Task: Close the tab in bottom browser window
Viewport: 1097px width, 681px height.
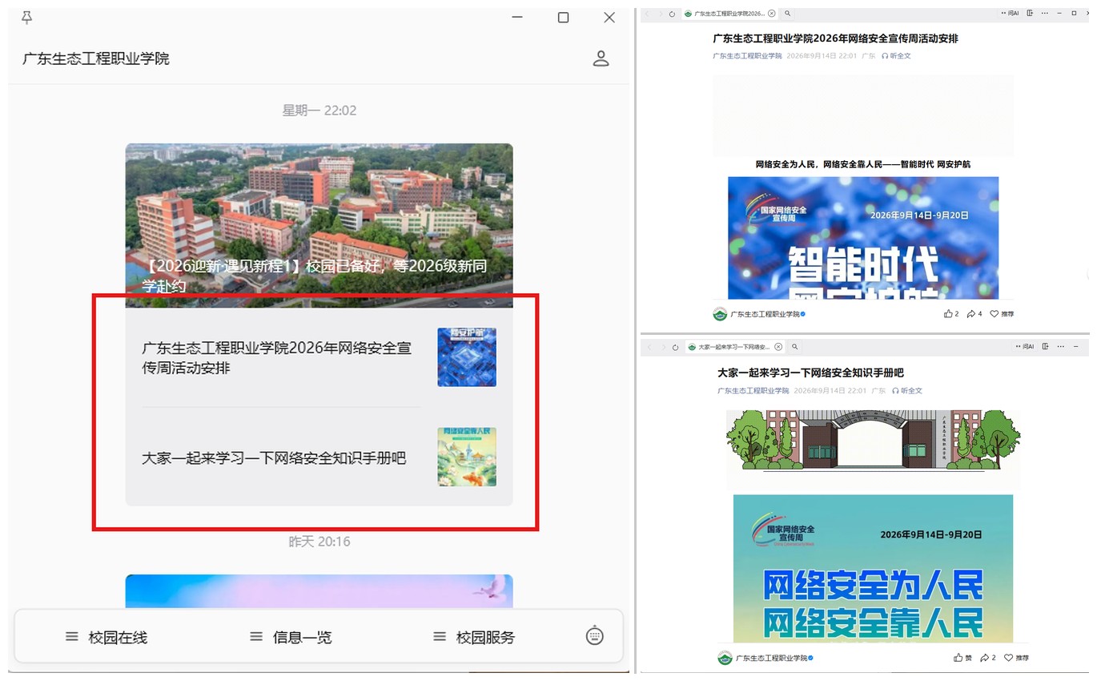Action: point(778,347)
